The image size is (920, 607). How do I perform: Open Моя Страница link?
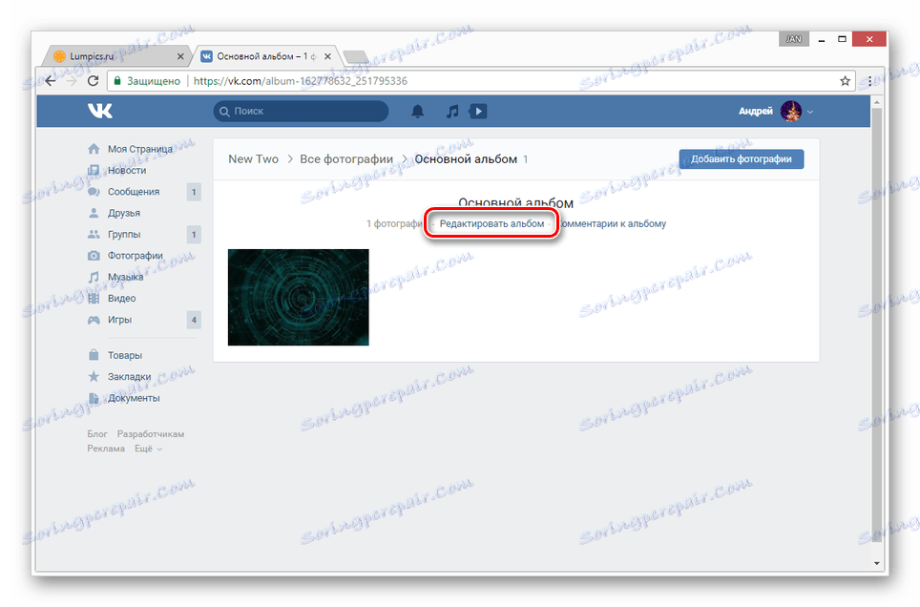[140, 149]
